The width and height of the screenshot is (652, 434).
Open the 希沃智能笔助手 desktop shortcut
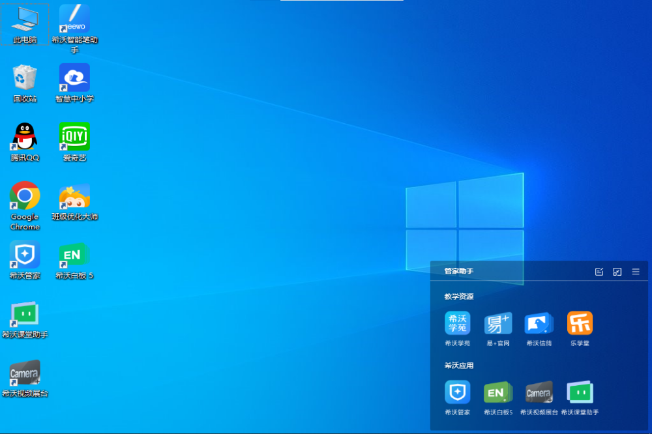point(75,29)
